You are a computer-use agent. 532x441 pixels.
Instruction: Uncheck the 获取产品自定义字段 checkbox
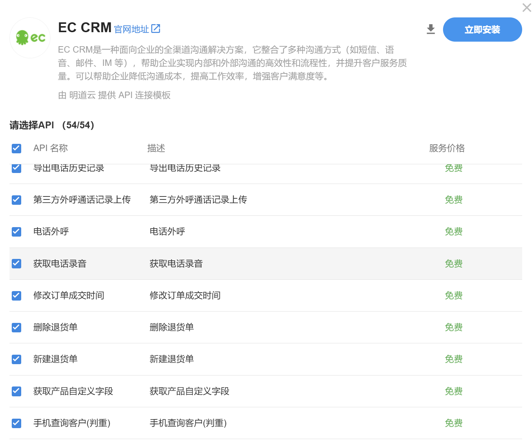click(x=16, y=391)
